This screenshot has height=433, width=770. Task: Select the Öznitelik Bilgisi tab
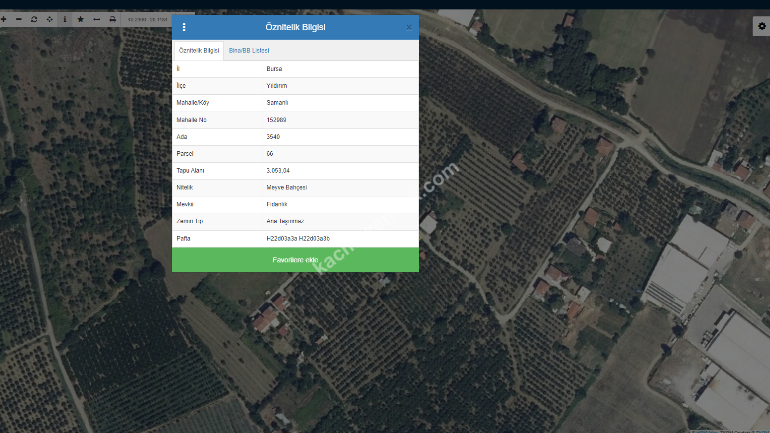pyautogui.click(x=199, y=51)
